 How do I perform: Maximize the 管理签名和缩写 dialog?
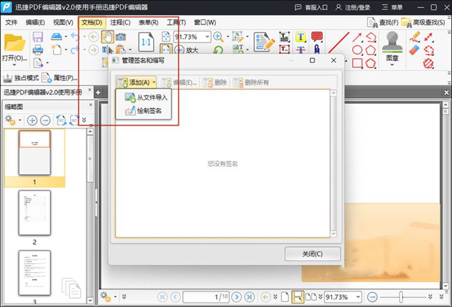point(312,60)
